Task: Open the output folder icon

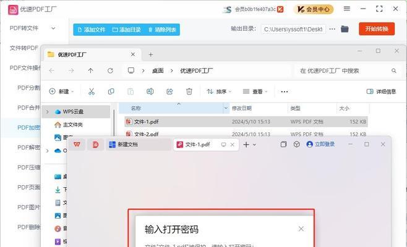Action: click(x=345, y=29)
